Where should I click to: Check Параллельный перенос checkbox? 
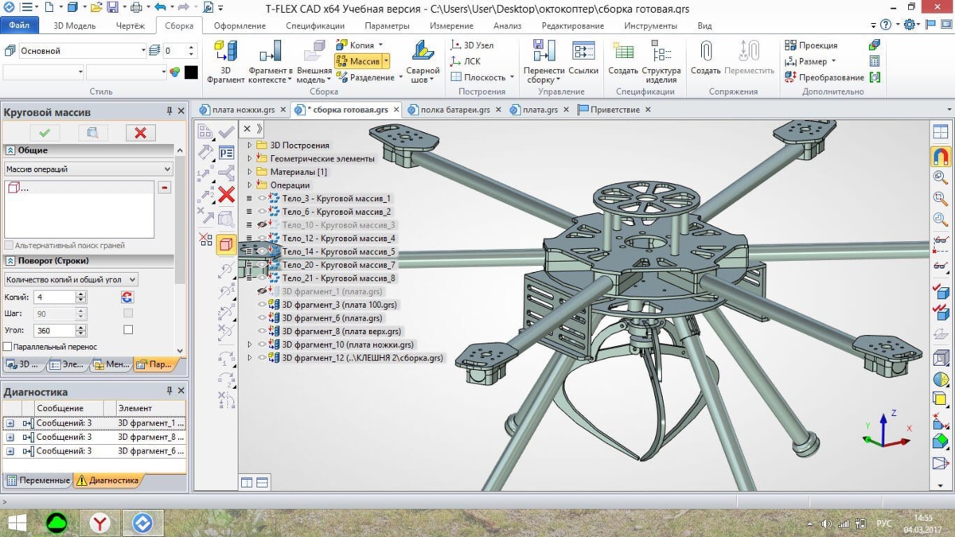8,347
